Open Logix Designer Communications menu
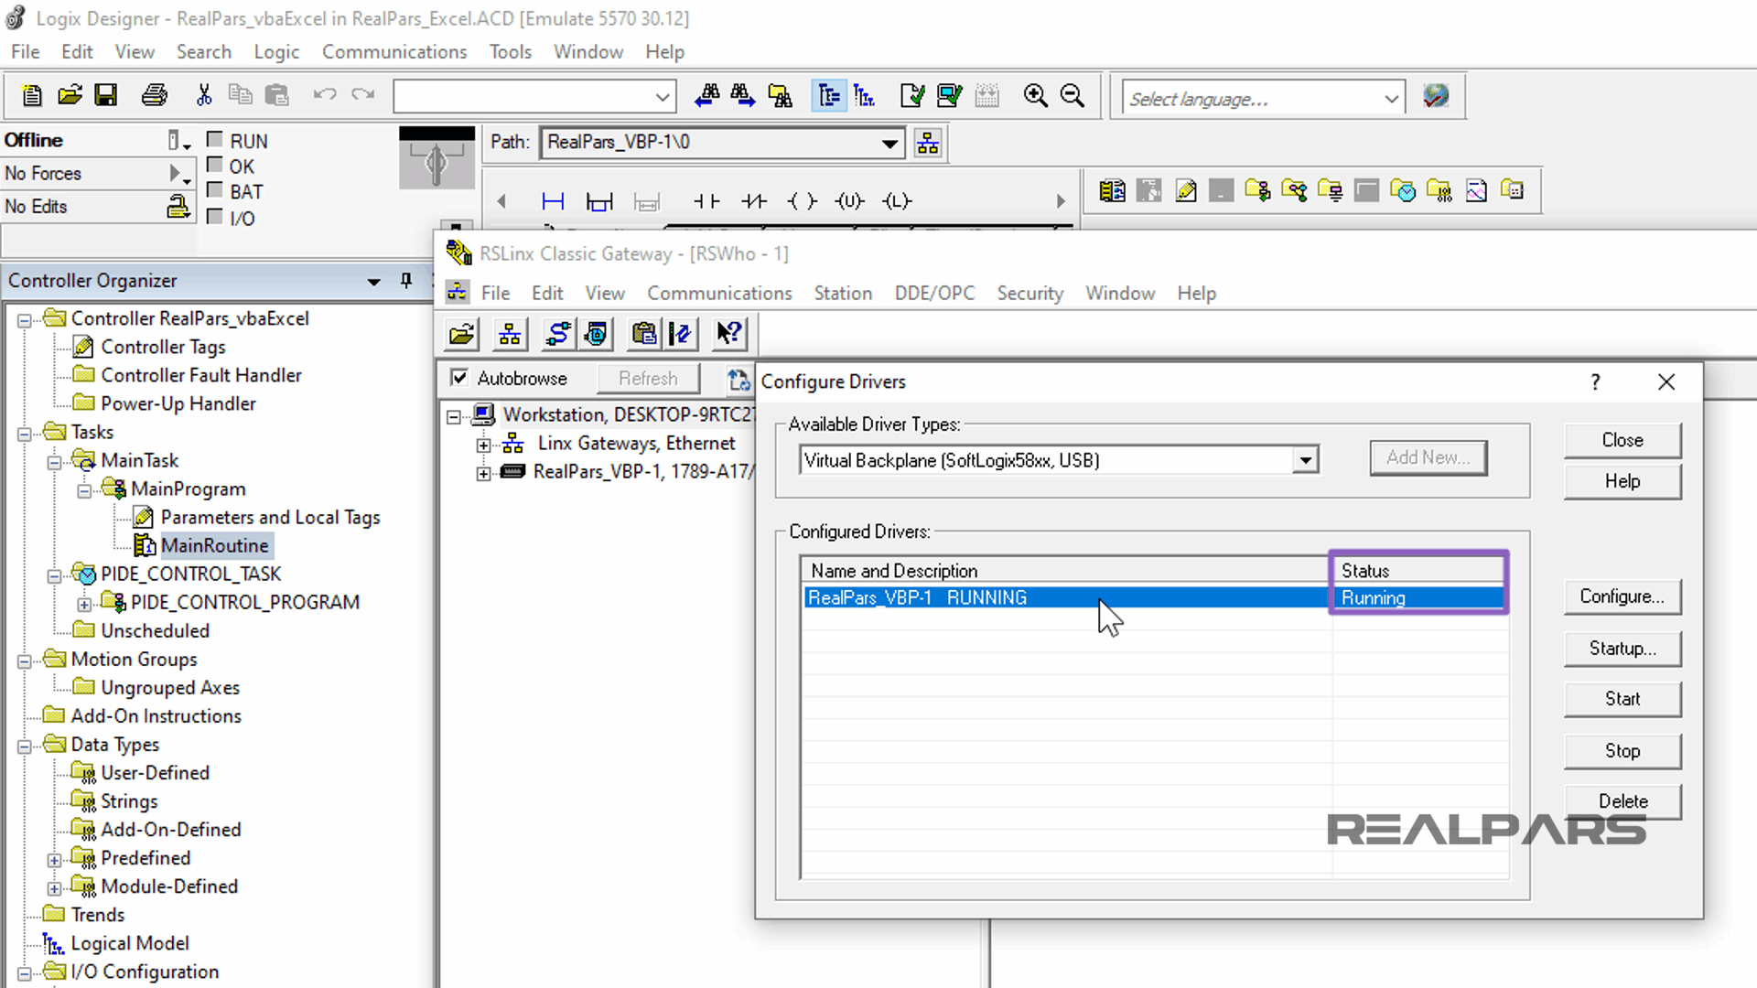 point(394,52)
